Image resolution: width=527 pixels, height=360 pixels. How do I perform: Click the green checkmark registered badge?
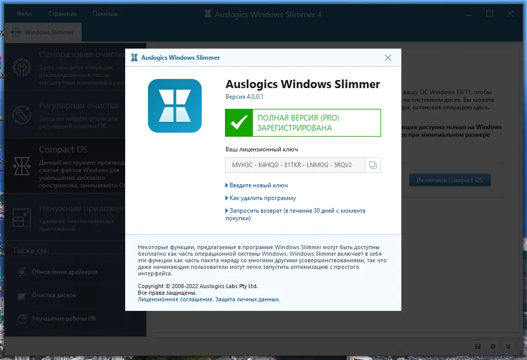(239, 123)
